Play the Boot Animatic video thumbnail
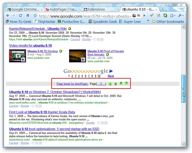The image size is (192, 153). click(x=77, y=56)
